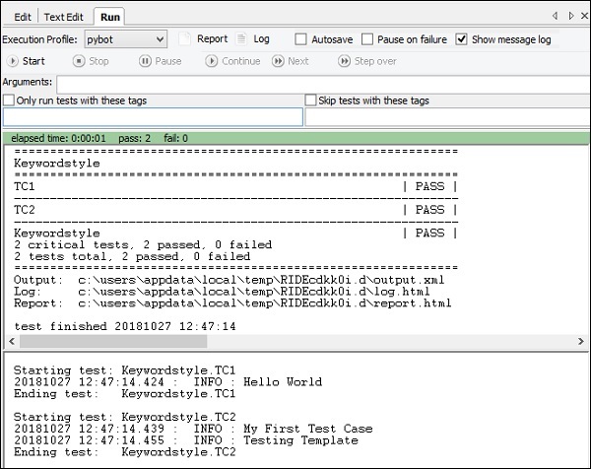Switch to the Text Edit tab
Viewport: 591px width, 469px height.
tap(65, 17)
